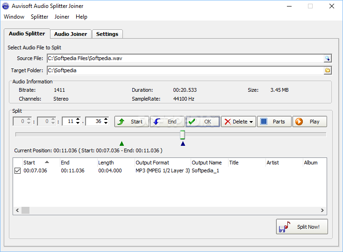Click the Parts button
The image size is (343, 252).
pyautogui.click(x=274, y=122)
